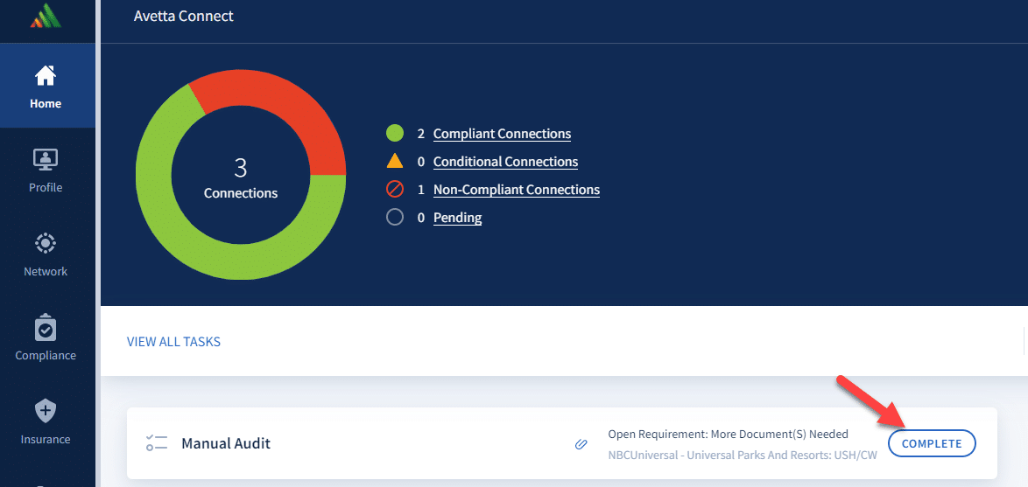
Task: Open the Compliant Connections link
Action: click(503, 134)
